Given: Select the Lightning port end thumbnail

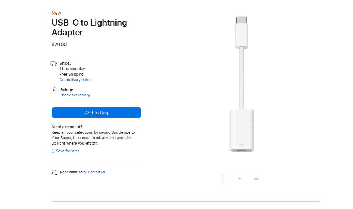Looking at the screenshot, I should coord(257,179).
